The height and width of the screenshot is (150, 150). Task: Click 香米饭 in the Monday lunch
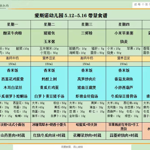pyautogui.click(x=12, y=71)
